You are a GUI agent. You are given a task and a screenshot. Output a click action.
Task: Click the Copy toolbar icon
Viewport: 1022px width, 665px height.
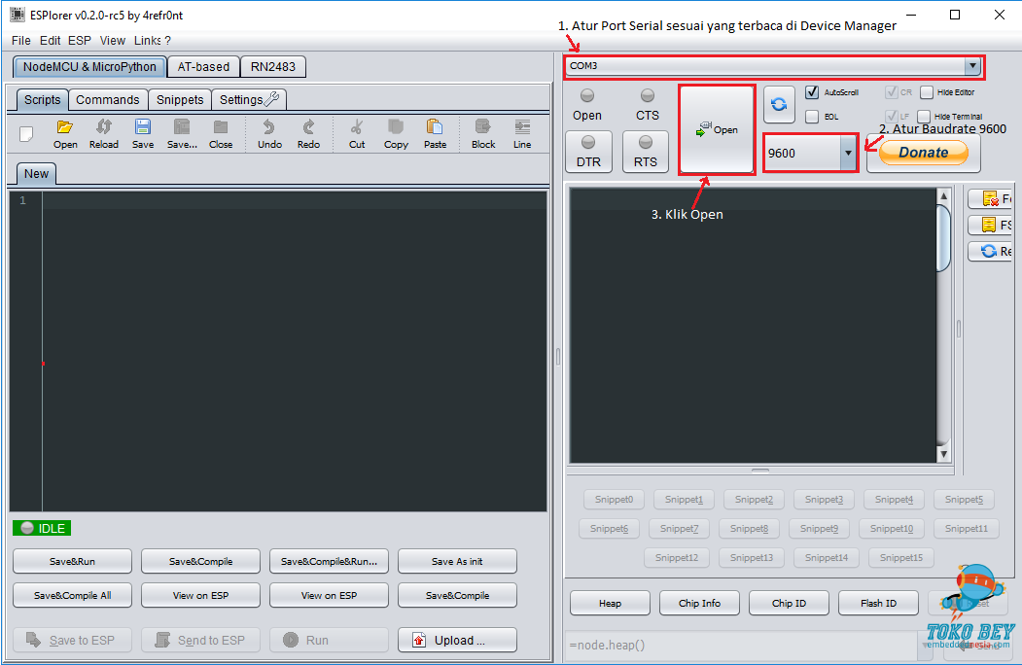[x=396, y=133]
